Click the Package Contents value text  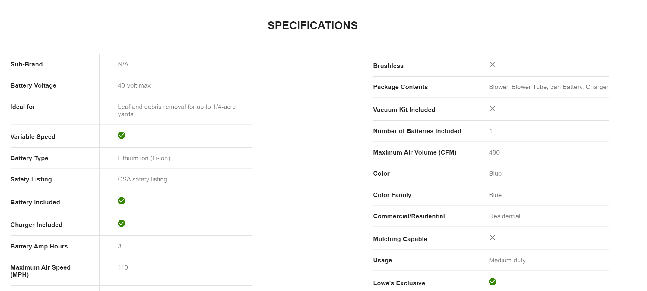click(x=548, y=87)
